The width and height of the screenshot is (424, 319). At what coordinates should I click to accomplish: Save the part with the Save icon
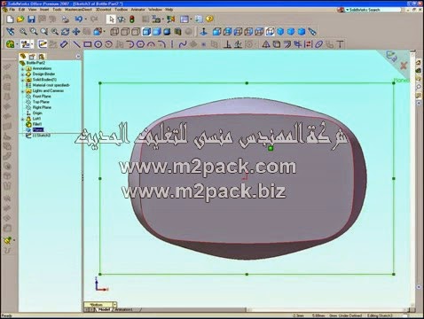click(x=31, y=19)
